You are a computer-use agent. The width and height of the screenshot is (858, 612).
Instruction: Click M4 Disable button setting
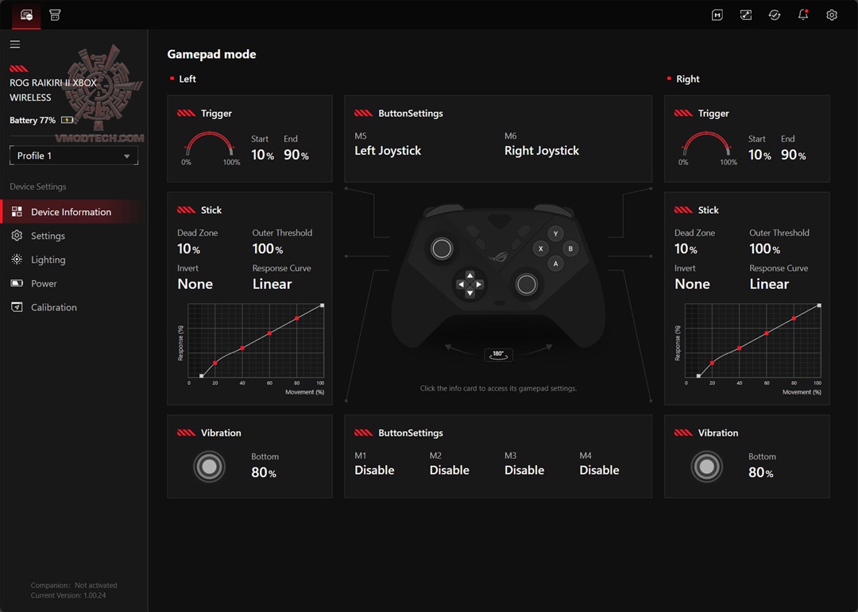[599, 464]
